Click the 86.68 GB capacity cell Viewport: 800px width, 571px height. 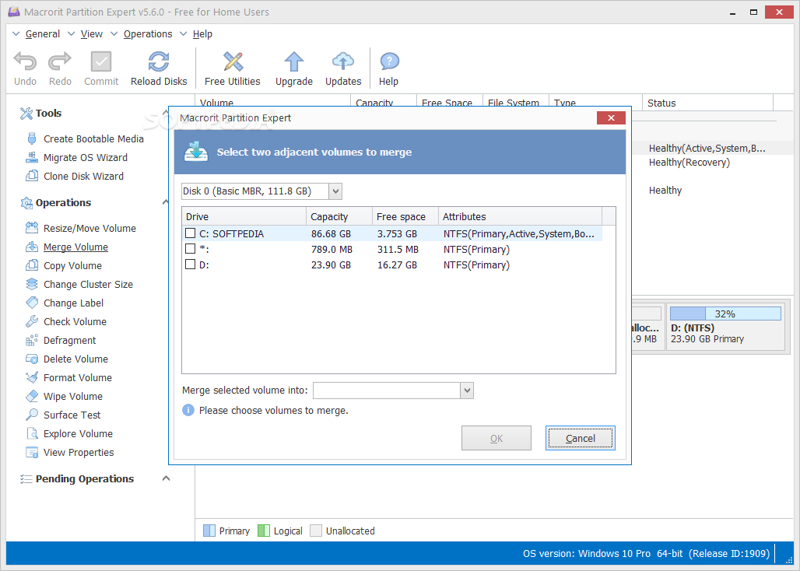(331, 233)
